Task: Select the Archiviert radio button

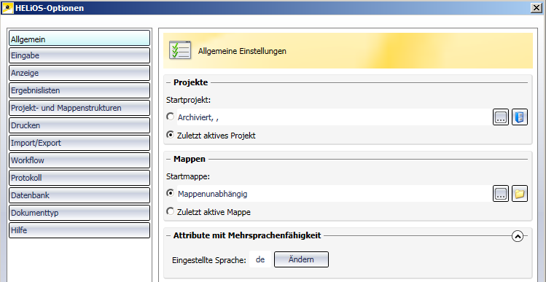Action: [x=171, y=117]
